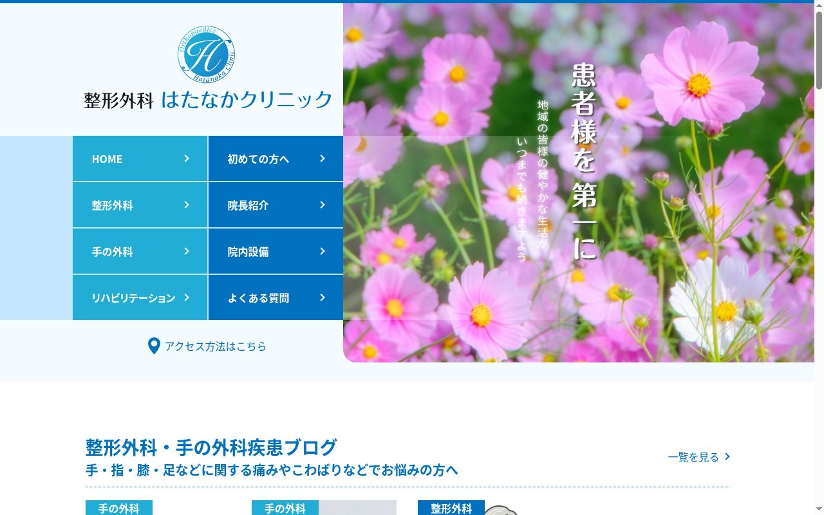Click the map pin icon beside アクセス方法はこちら
824x515 pixels.
click(154, 346)
